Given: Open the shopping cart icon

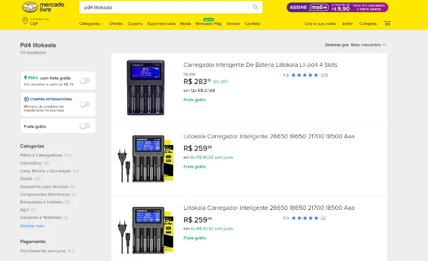Looking at the screenshot, I should coord(387,23).
